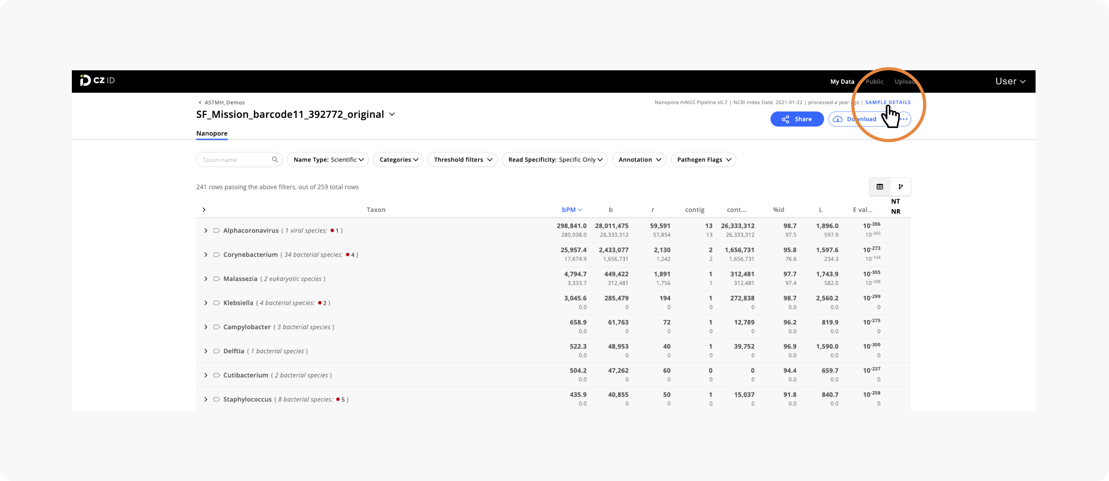Expand the Malassezia genus row
The height and width of the screenshot is (481, 1109).
(206, 279)
